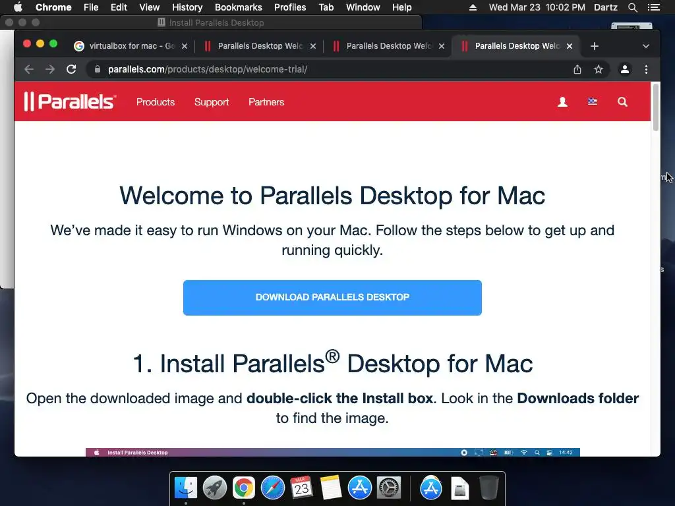Bookmark this page with the star icon
675x506 pixels.
[x=599, y=69]
